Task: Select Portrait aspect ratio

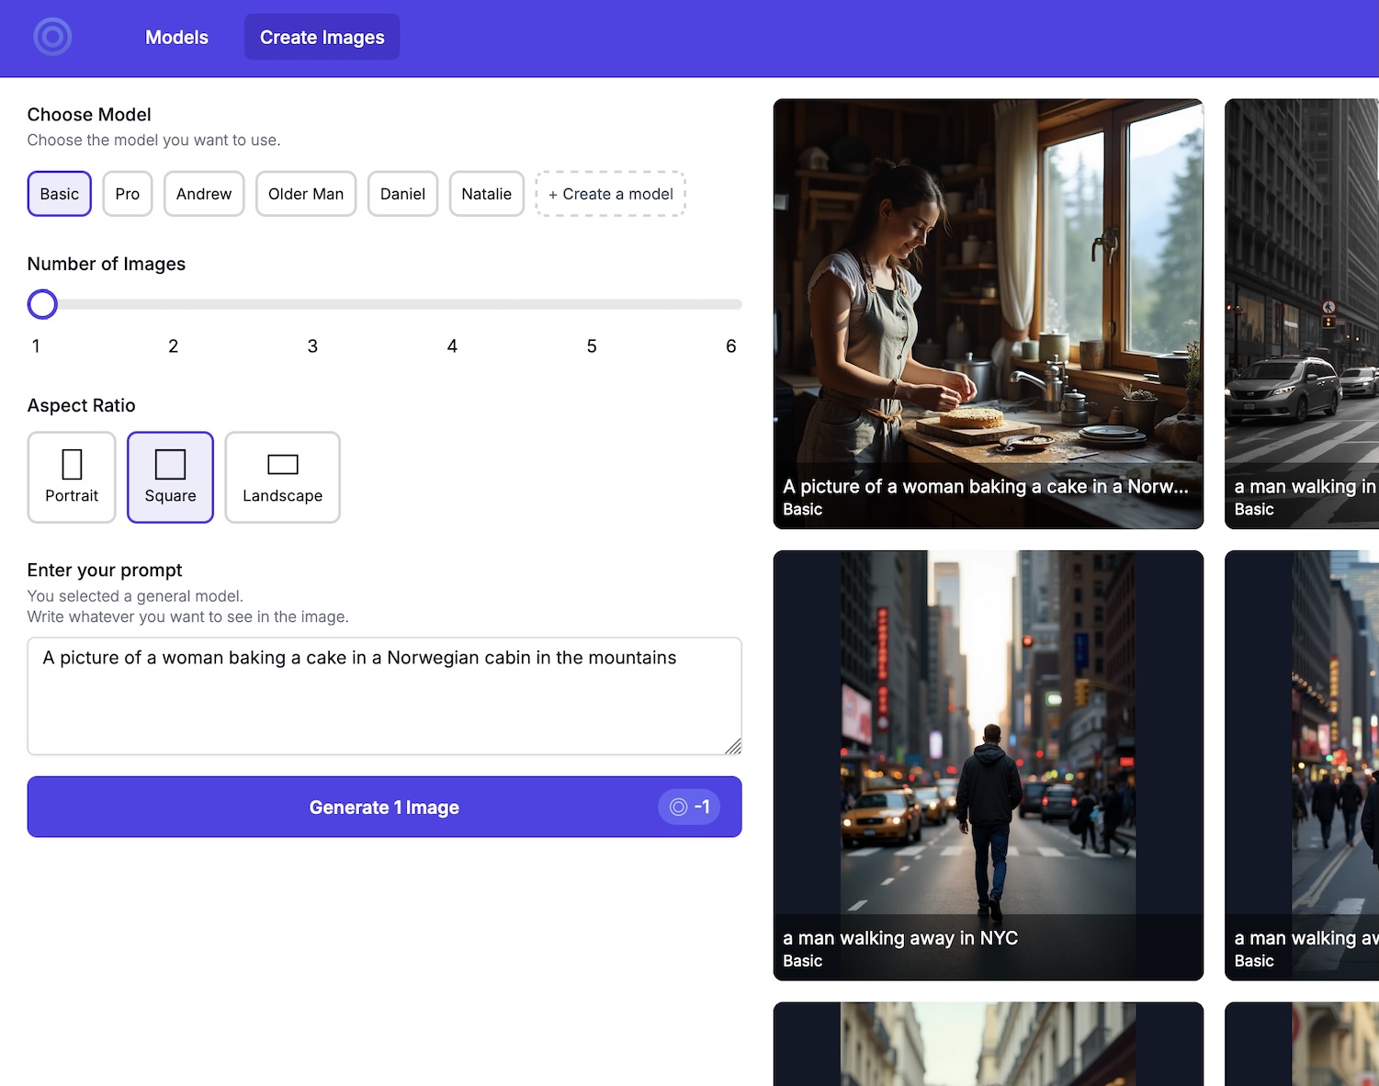Action: [72, 478]
